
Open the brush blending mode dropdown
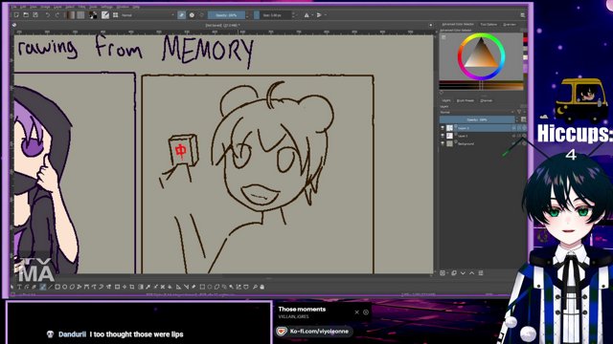[148, 15]
